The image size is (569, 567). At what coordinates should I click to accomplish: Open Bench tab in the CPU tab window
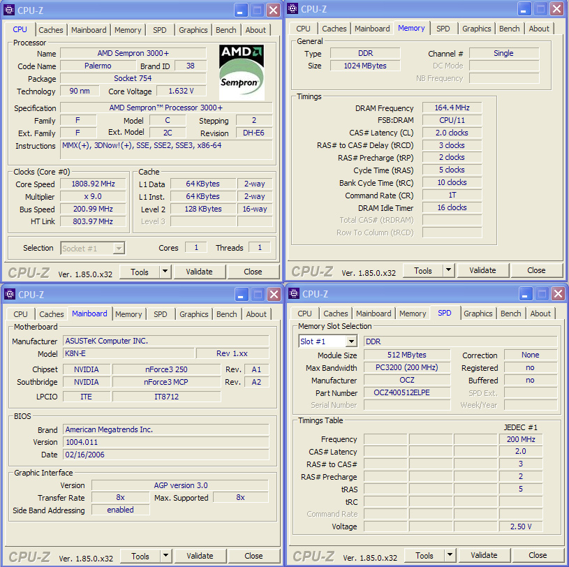pos(226,30)
